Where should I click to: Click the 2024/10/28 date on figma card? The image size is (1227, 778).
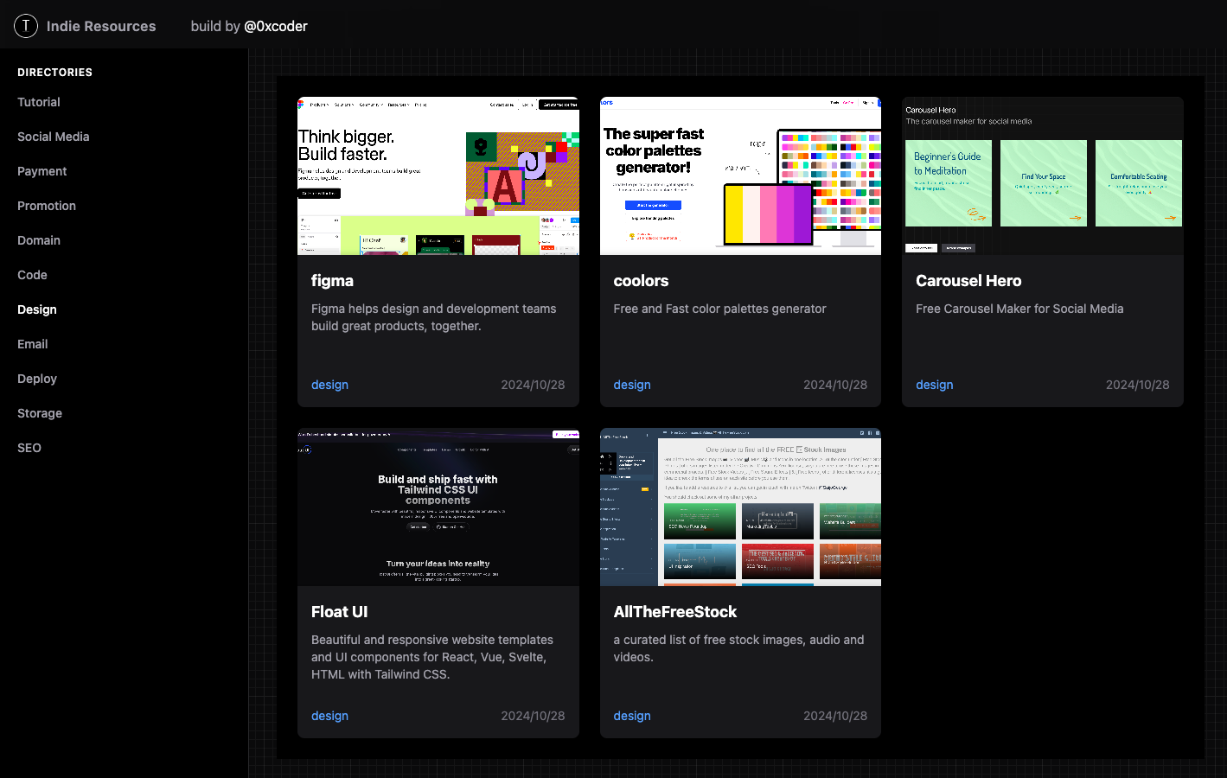[533, 385]
